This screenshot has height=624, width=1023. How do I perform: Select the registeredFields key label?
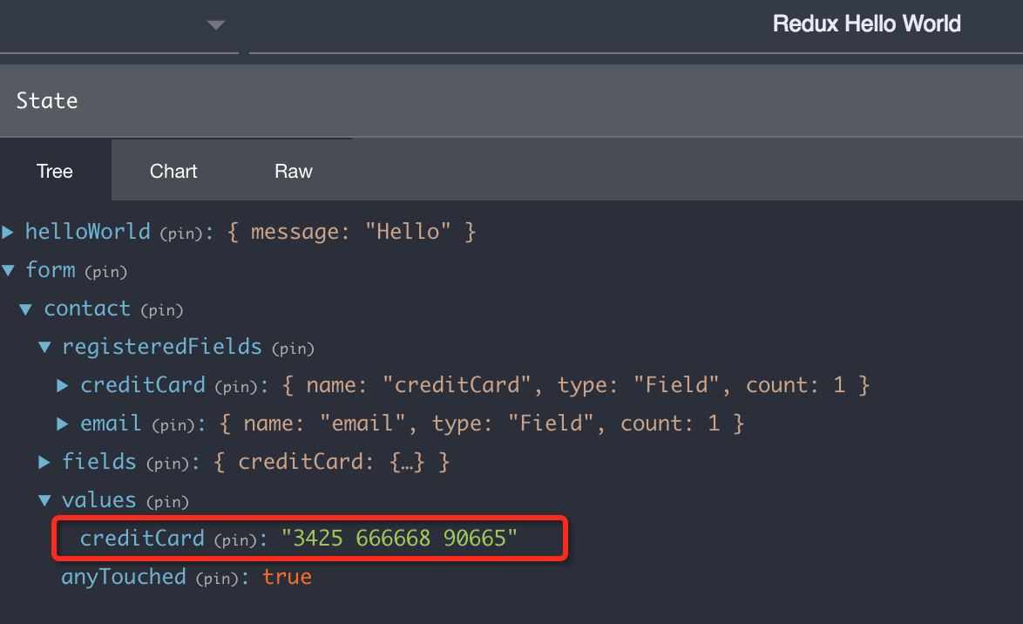tap(162, 347)
